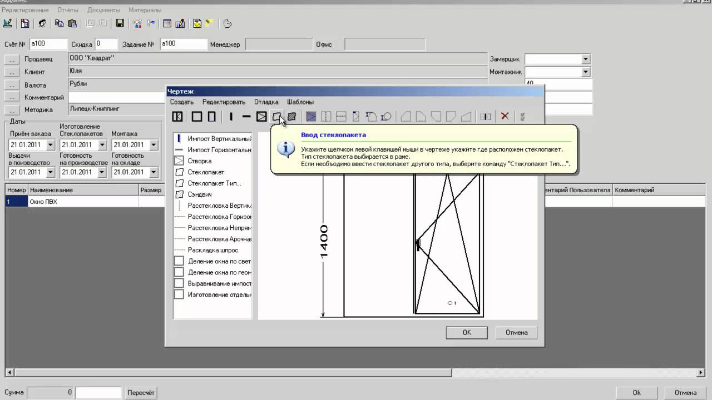
Task: Open the Монтажа date dropdown
Action: 154,145
